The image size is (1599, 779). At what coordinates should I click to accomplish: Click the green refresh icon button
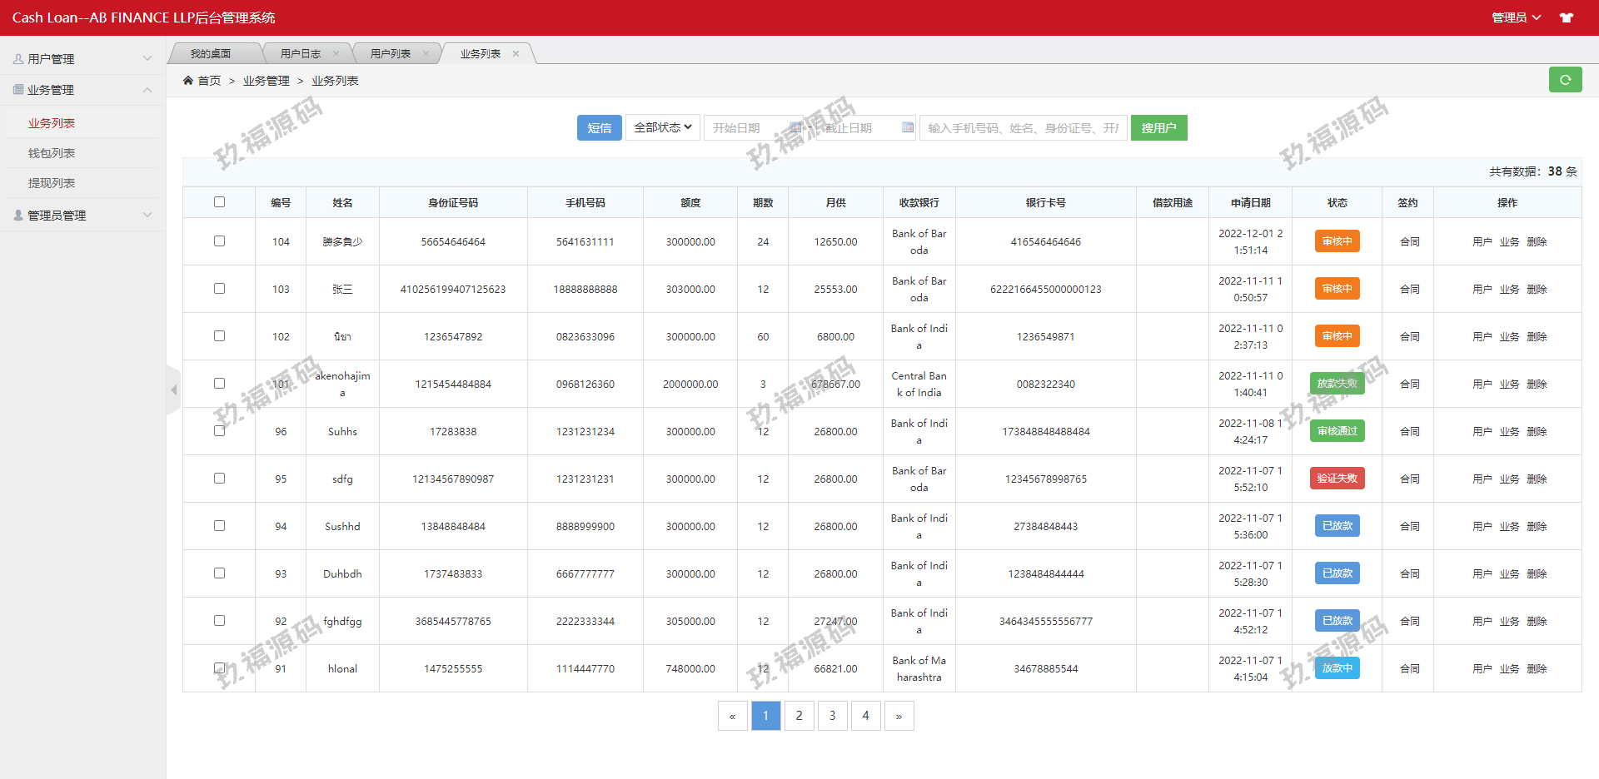[1565, 80]
